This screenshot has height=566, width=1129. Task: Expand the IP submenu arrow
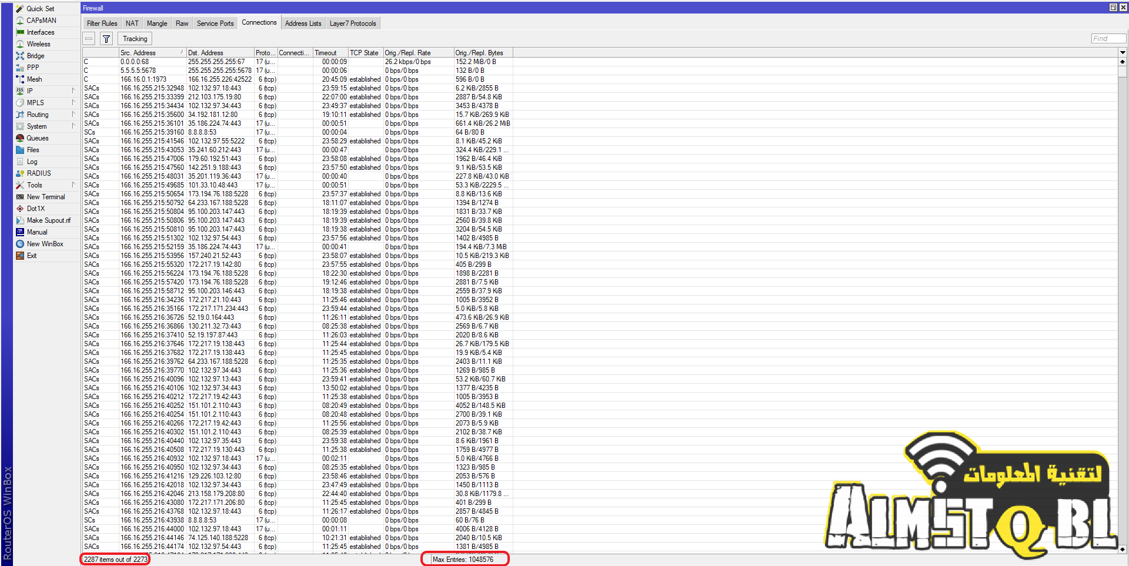coord(74,91)
